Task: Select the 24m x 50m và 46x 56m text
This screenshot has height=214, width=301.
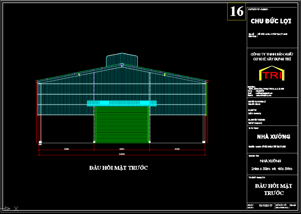Action: (272, 169)
